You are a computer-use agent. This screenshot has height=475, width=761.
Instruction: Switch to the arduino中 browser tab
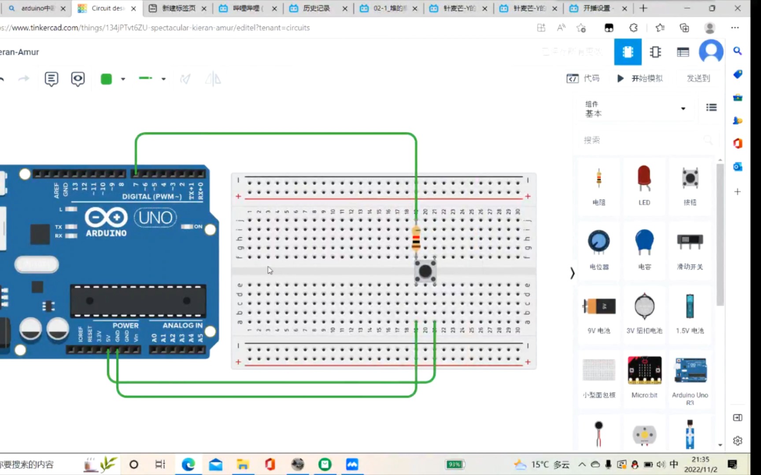(x=37, y=8)
